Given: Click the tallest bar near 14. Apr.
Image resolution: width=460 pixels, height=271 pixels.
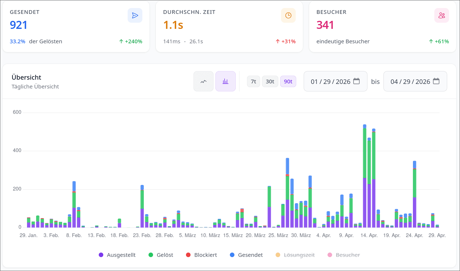Looking at the screenshot, I should (365, 176).
